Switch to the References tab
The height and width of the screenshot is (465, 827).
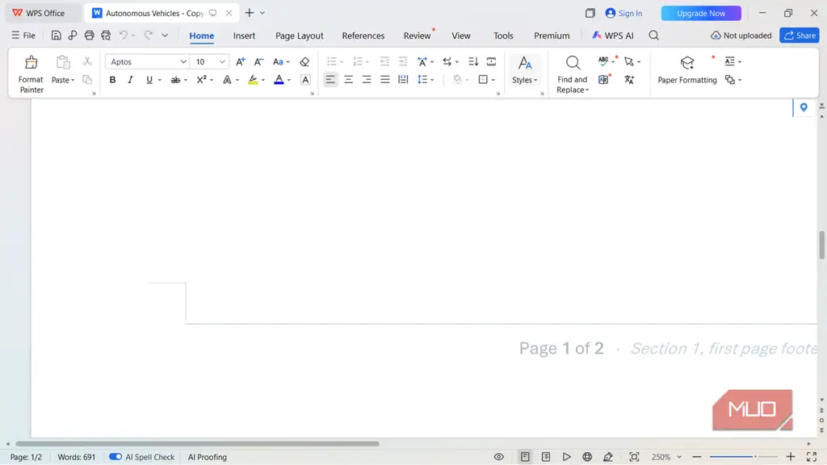pyautogui.click(x=363, y=36)
